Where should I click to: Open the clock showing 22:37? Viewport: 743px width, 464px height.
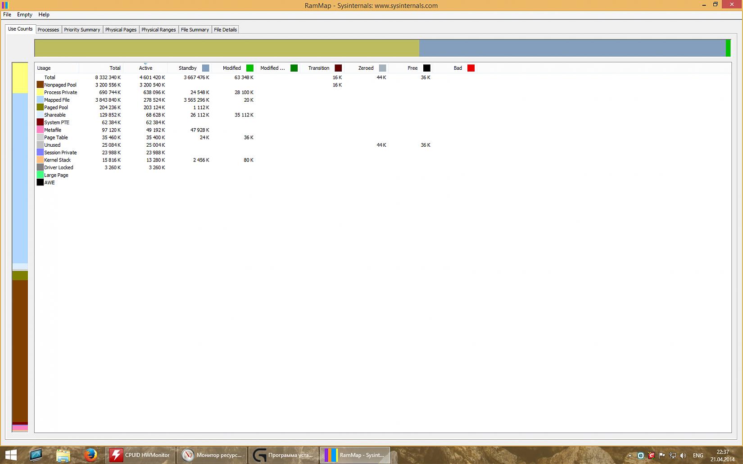[722, 455]
